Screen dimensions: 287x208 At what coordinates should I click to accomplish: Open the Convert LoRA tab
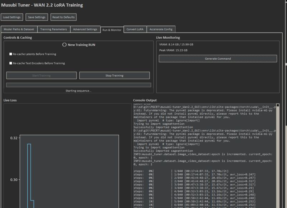[x=135, y=29]
